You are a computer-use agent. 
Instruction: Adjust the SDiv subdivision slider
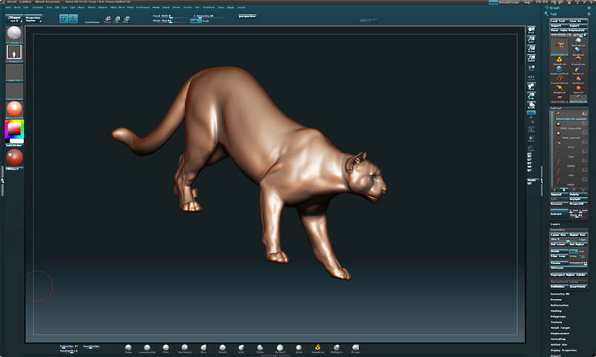(564, 239)
